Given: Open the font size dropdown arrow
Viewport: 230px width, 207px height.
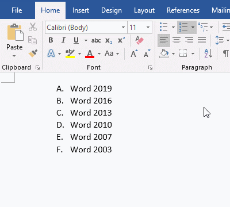Looking at the screenshot, I should (x=148, y=27).
